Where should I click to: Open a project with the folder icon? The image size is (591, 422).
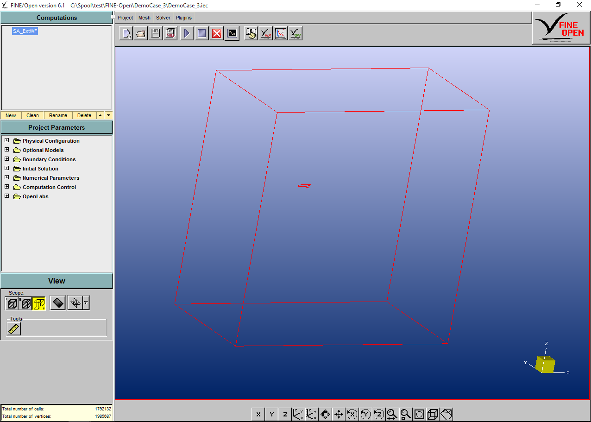tap(141, 33)
